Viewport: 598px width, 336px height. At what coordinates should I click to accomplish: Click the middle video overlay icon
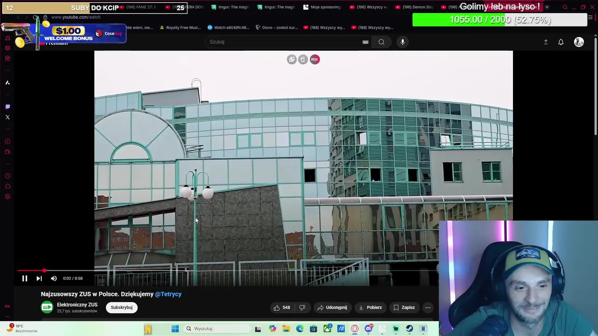tap(303, 59)
